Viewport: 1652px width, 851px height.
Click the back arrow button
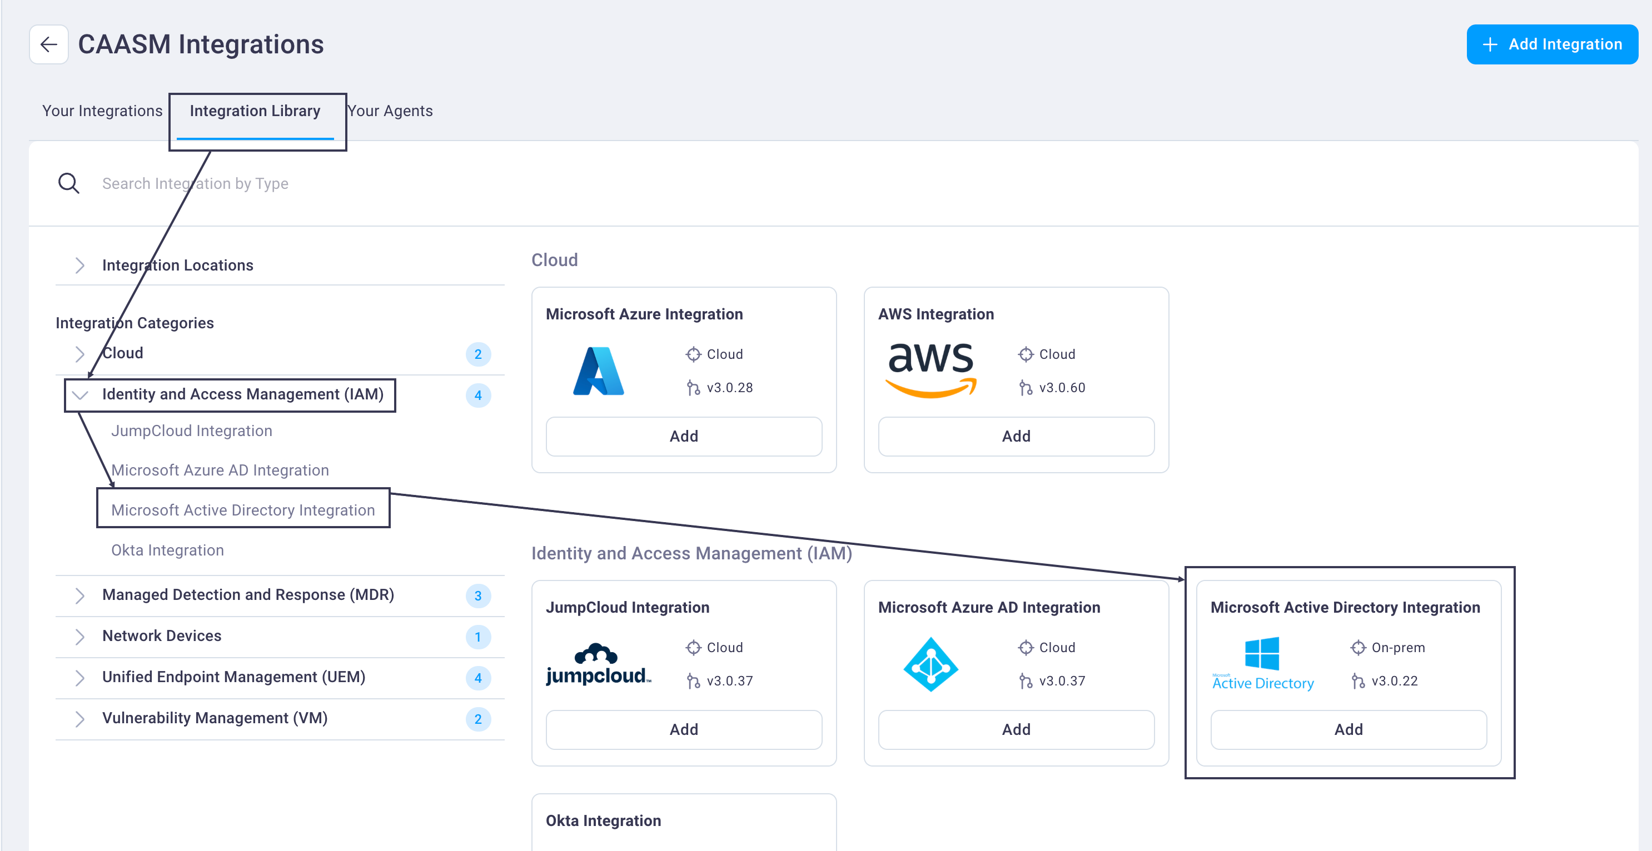[x=49, y=44]
